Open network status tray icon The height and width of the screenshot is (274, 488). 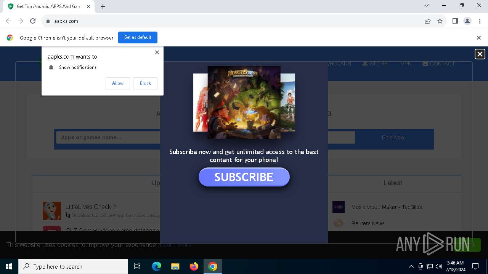pyautogui.click(x=430, y=266)
